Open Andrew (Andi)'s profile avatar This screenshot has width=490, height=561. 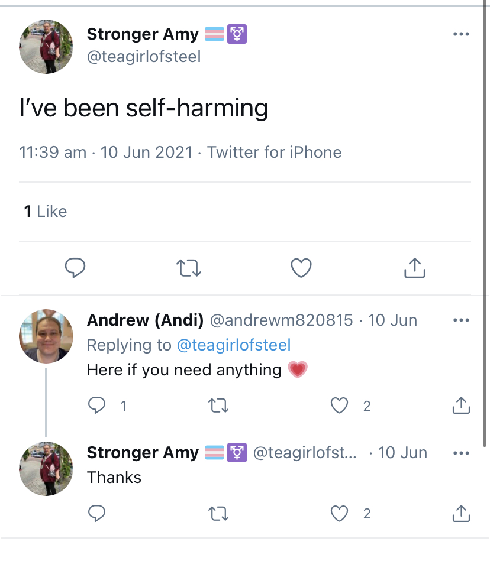click(x=46, y=336)
